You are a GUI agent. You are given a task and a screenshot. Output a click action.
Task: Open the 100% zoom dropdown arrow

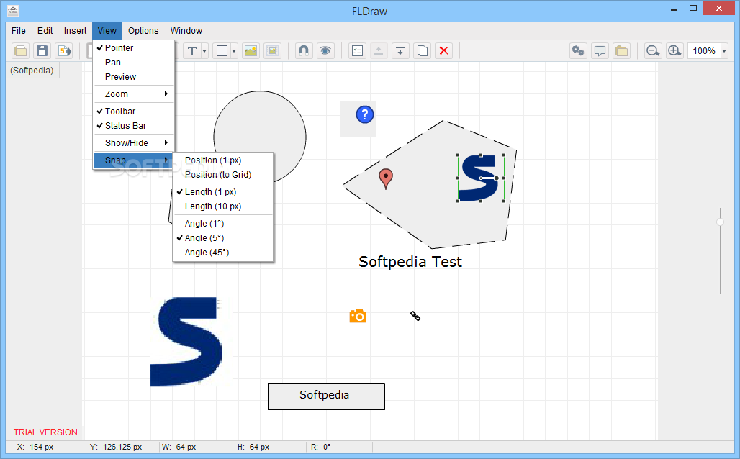[x=724, y=51]
